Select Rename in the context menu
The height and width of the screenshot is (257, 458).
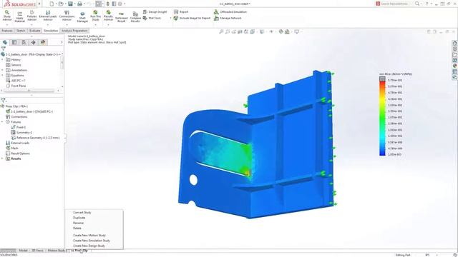point(78,223)
